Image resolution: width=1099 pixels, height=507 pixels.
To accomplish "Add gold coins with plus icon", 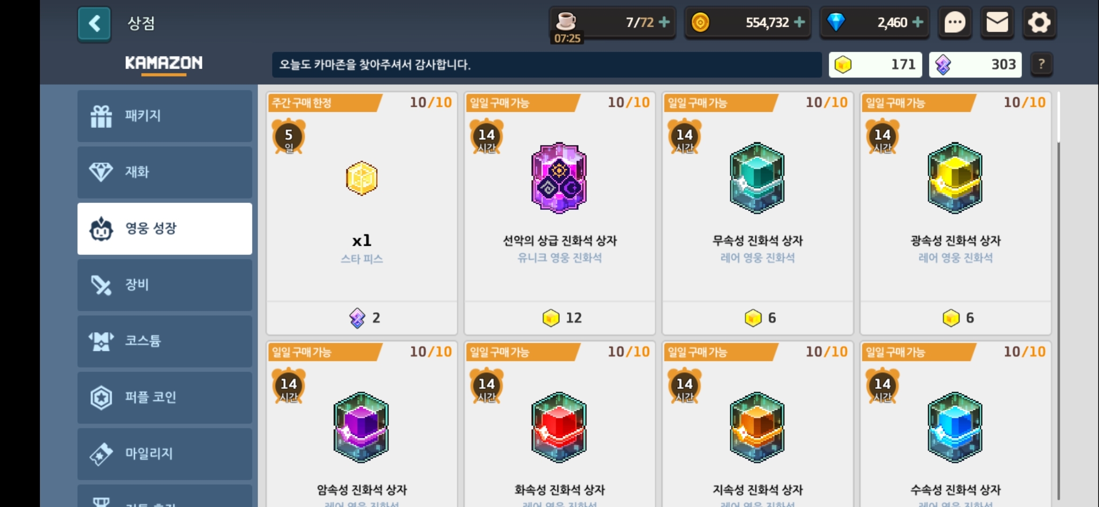I will pyautogui.click(x=799, y=22).
